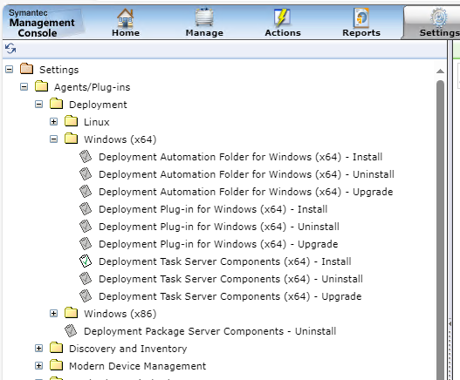Screen dimensions: 460x380
Task: Select Deployment Task Server Components (x64) - Upgrade
Action: click(x=230, y=296)
